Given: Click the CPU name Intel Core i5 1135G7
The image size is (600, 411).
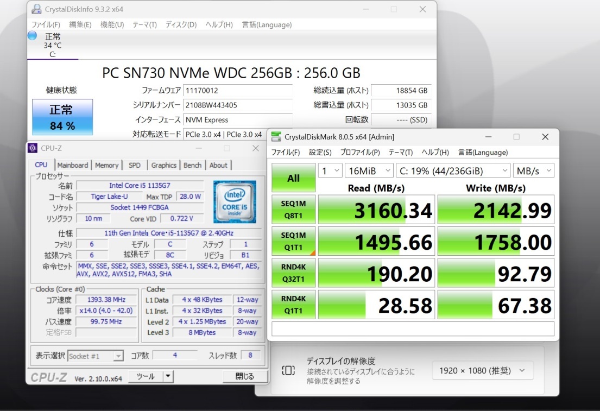Looking at the screenshot, I should coord(140,186).
